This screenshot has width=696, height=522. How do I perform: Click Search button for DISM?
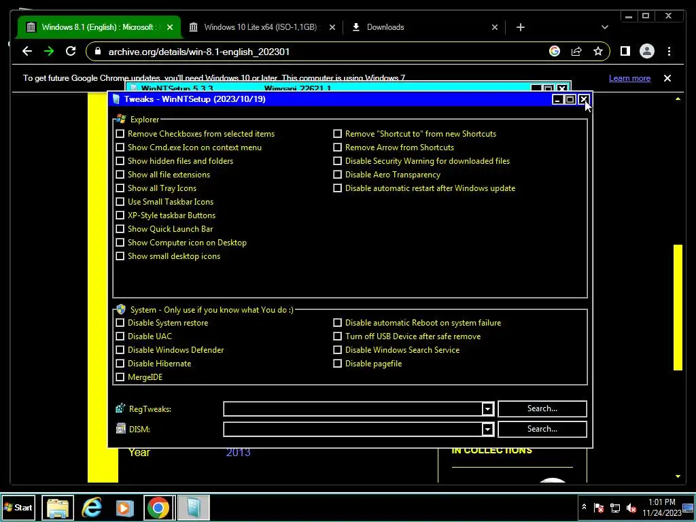click(x=542, y=430)
